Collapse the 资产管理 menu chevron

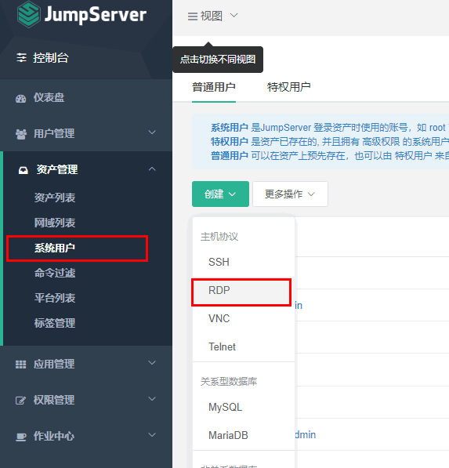[152, 169]
